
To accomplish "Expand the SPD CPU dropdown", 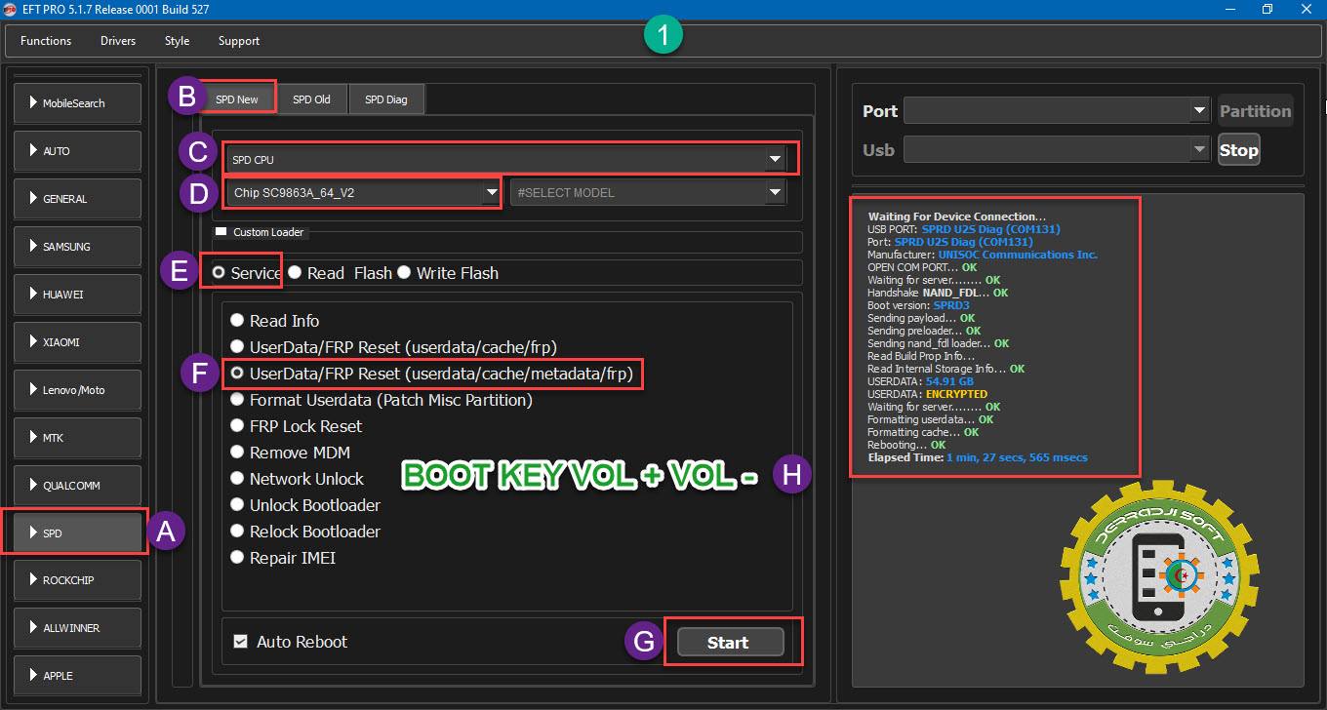I will click(x=505, y=159).
